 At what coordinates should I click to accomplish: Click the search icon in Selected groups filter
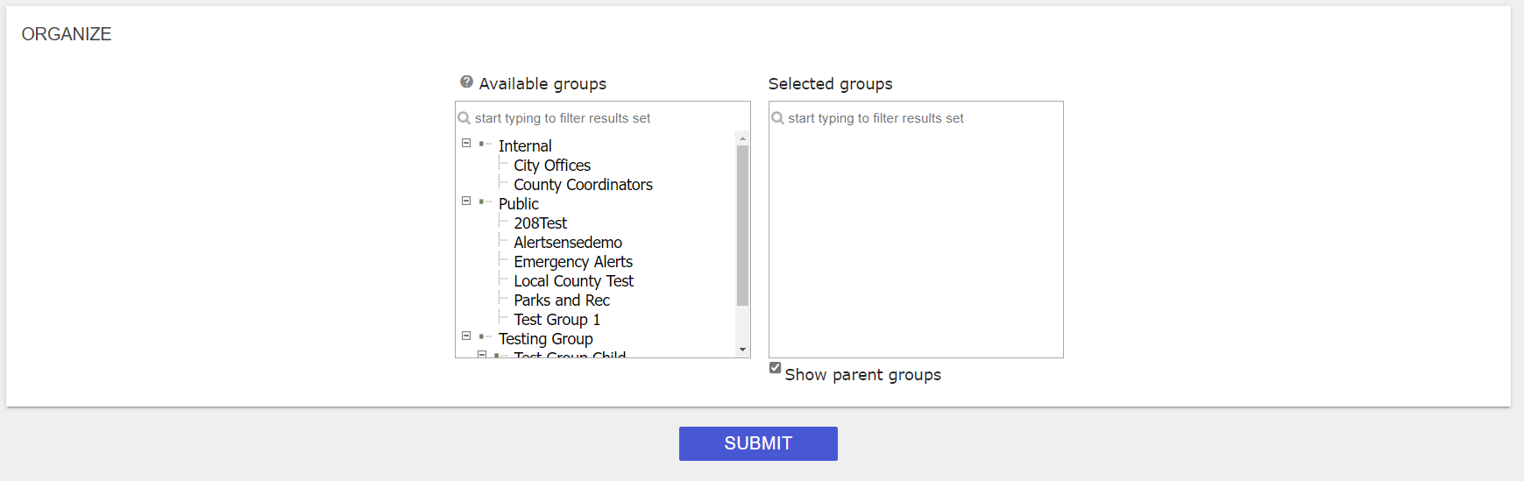coord(777,117)
